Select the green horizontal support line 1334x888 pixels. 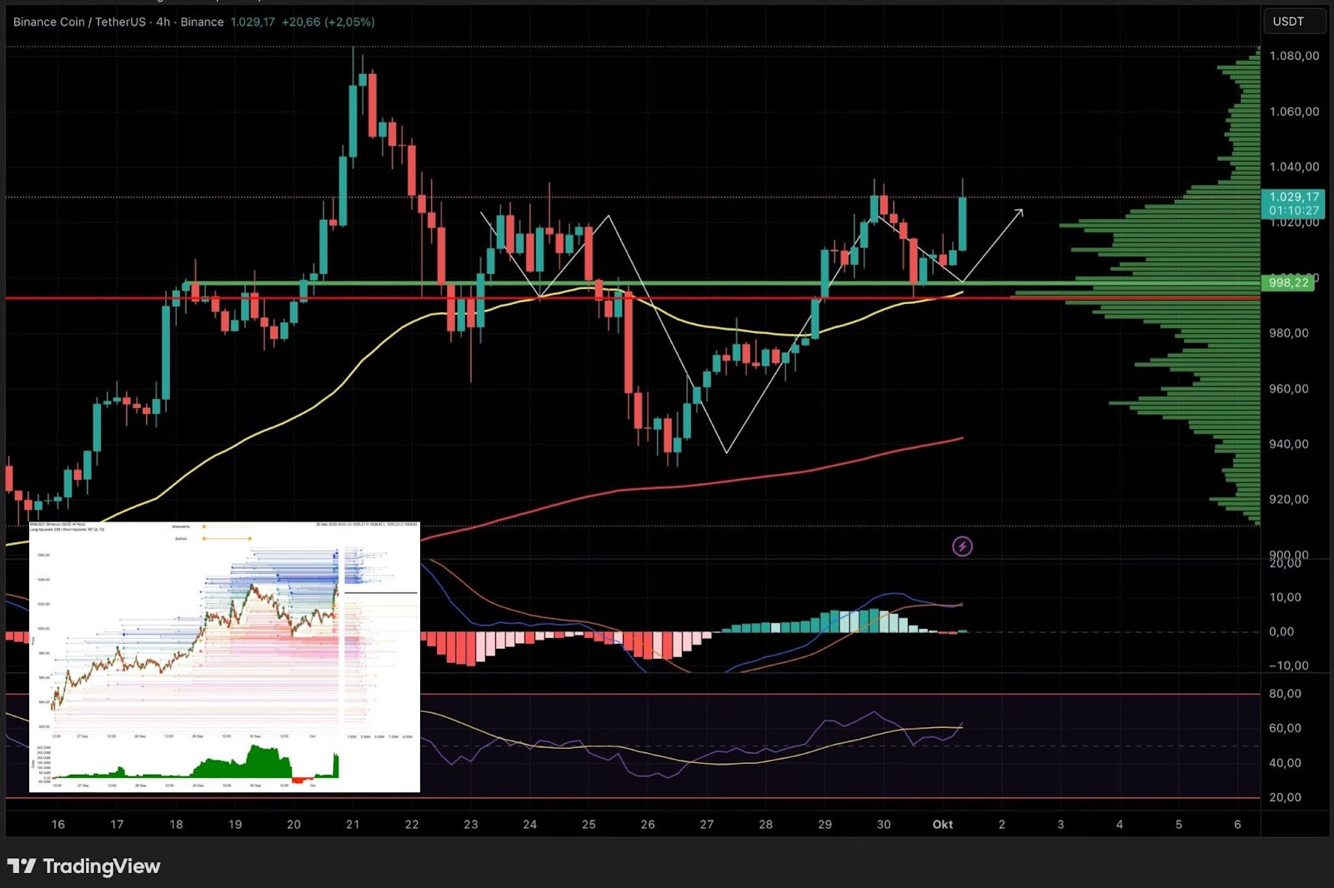(667, 284)
